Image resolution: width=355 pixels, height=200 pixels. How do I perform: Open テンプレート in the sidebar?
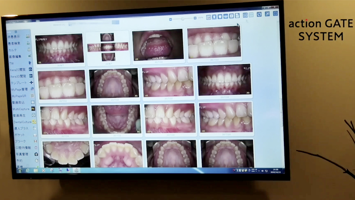(18, 83)
